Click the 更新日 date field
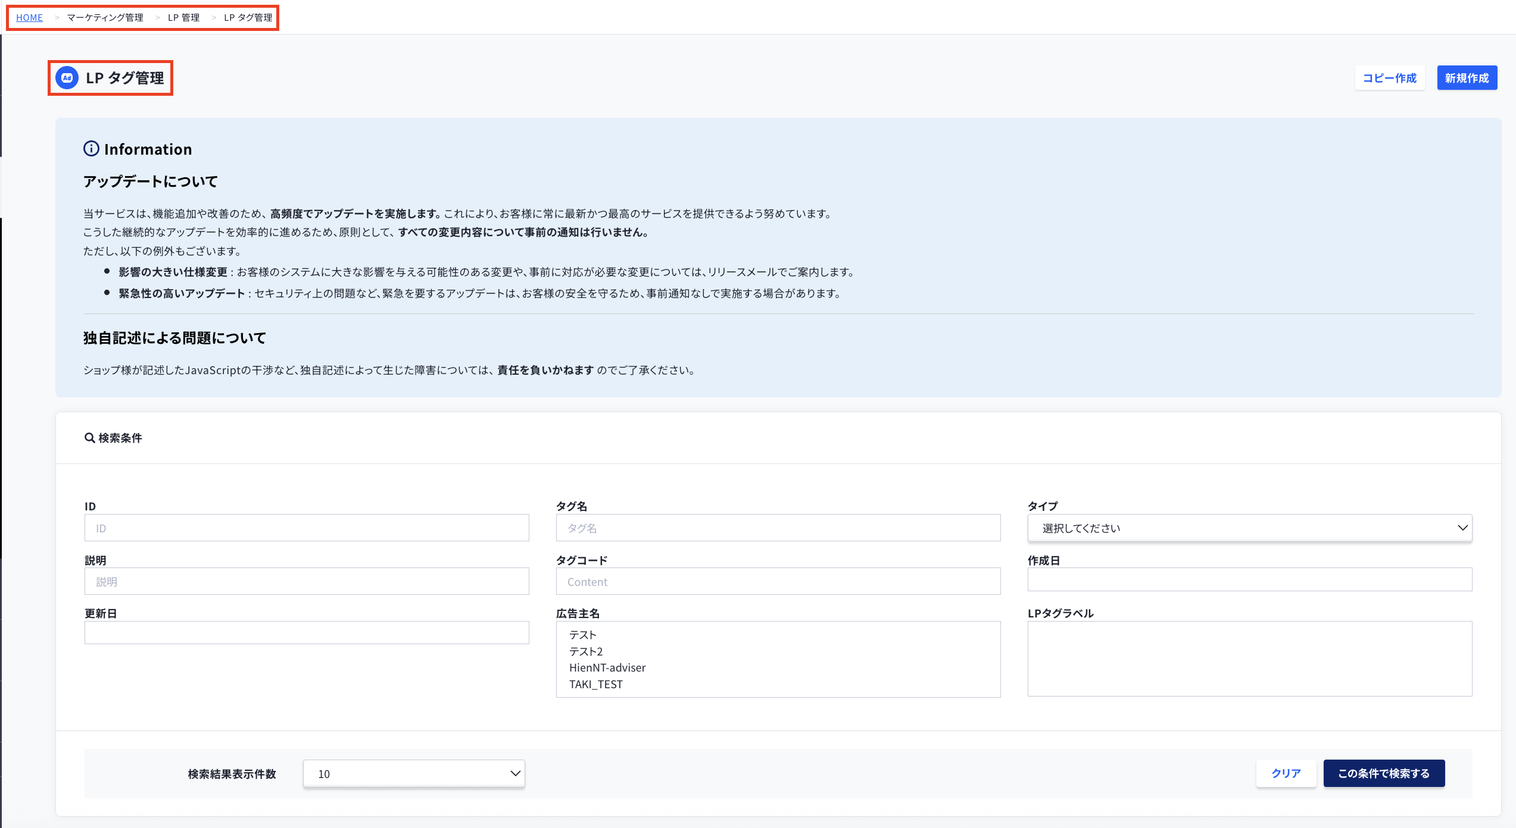This screenshot has width=1516, height=828. click(x=307, y=632)
